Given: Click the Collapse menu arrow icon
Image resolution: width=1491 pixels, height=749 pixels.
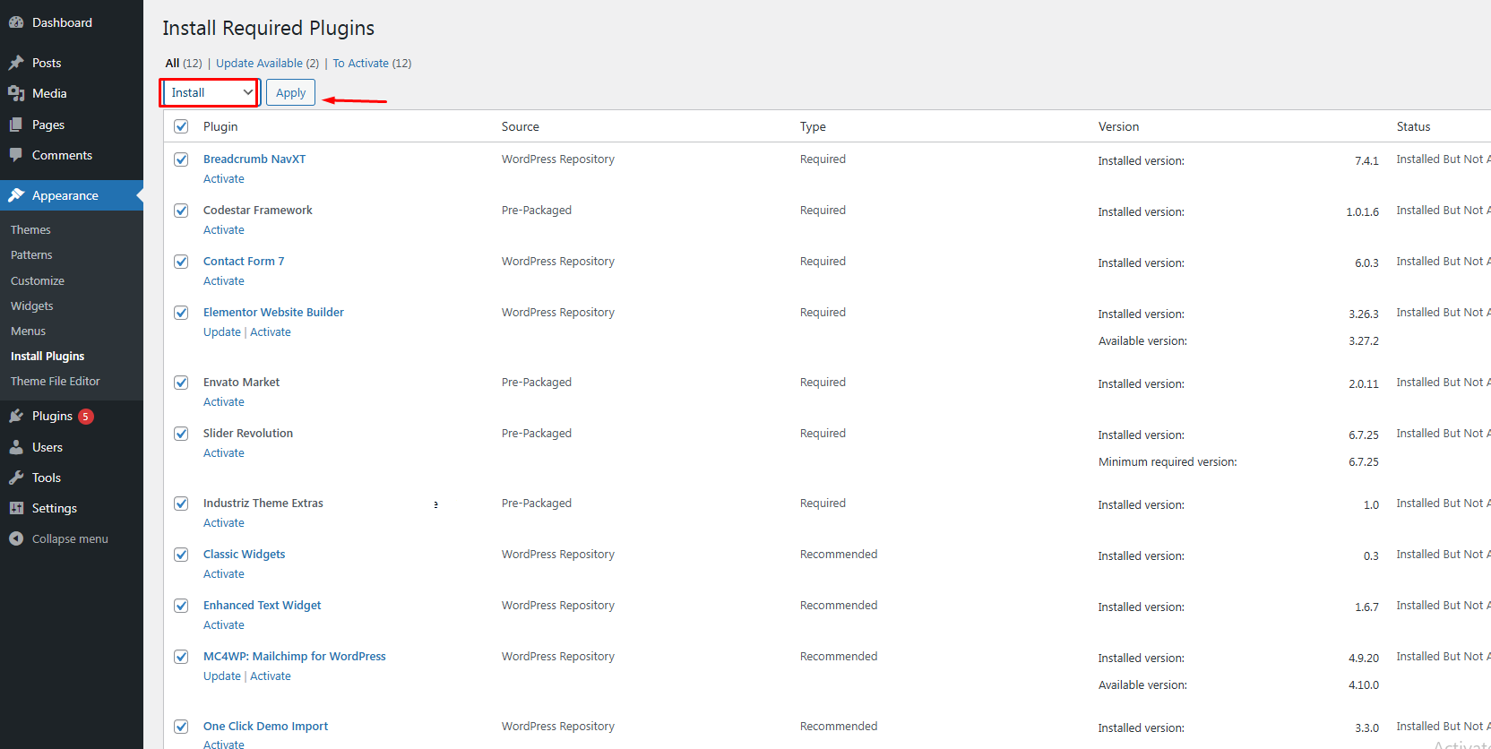Looking at the screenshot, I should [16, 538].
